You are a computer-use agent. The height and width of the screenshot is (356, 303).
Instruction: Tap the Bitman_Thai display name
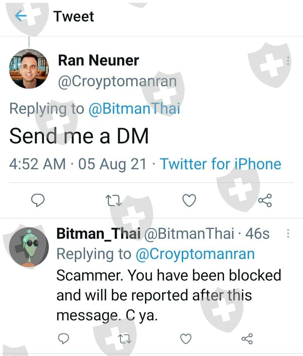coord(98,234)
